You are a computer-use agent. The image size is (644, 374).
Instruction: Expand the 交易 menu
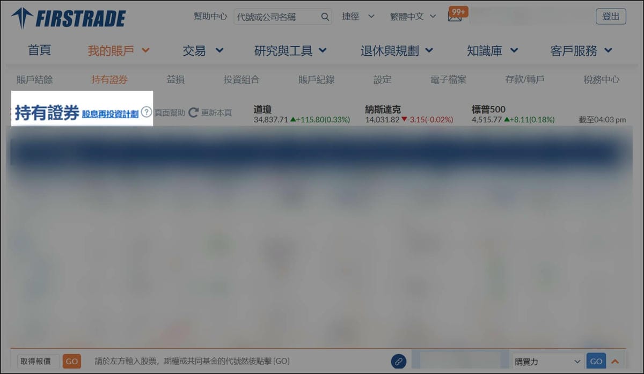tap(203, 51)
